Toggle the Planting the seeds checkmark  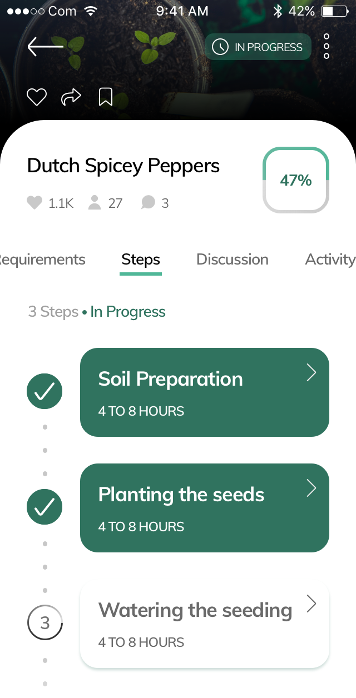coord(44,507)
